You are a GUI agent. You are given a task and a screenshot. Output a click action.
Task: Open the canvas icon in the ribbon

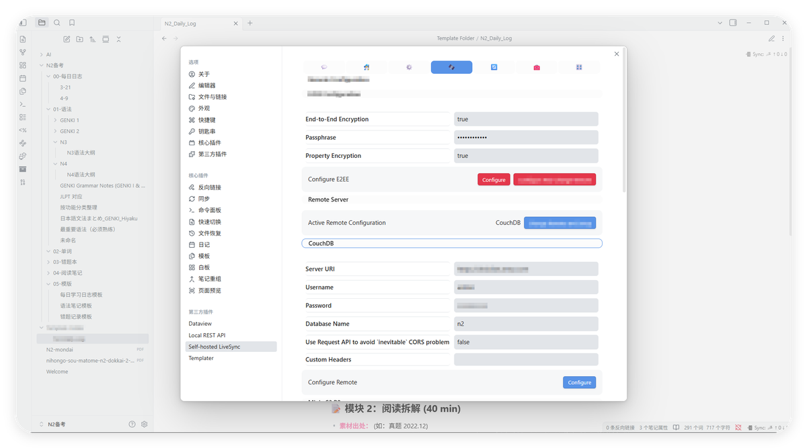[23, 65]
